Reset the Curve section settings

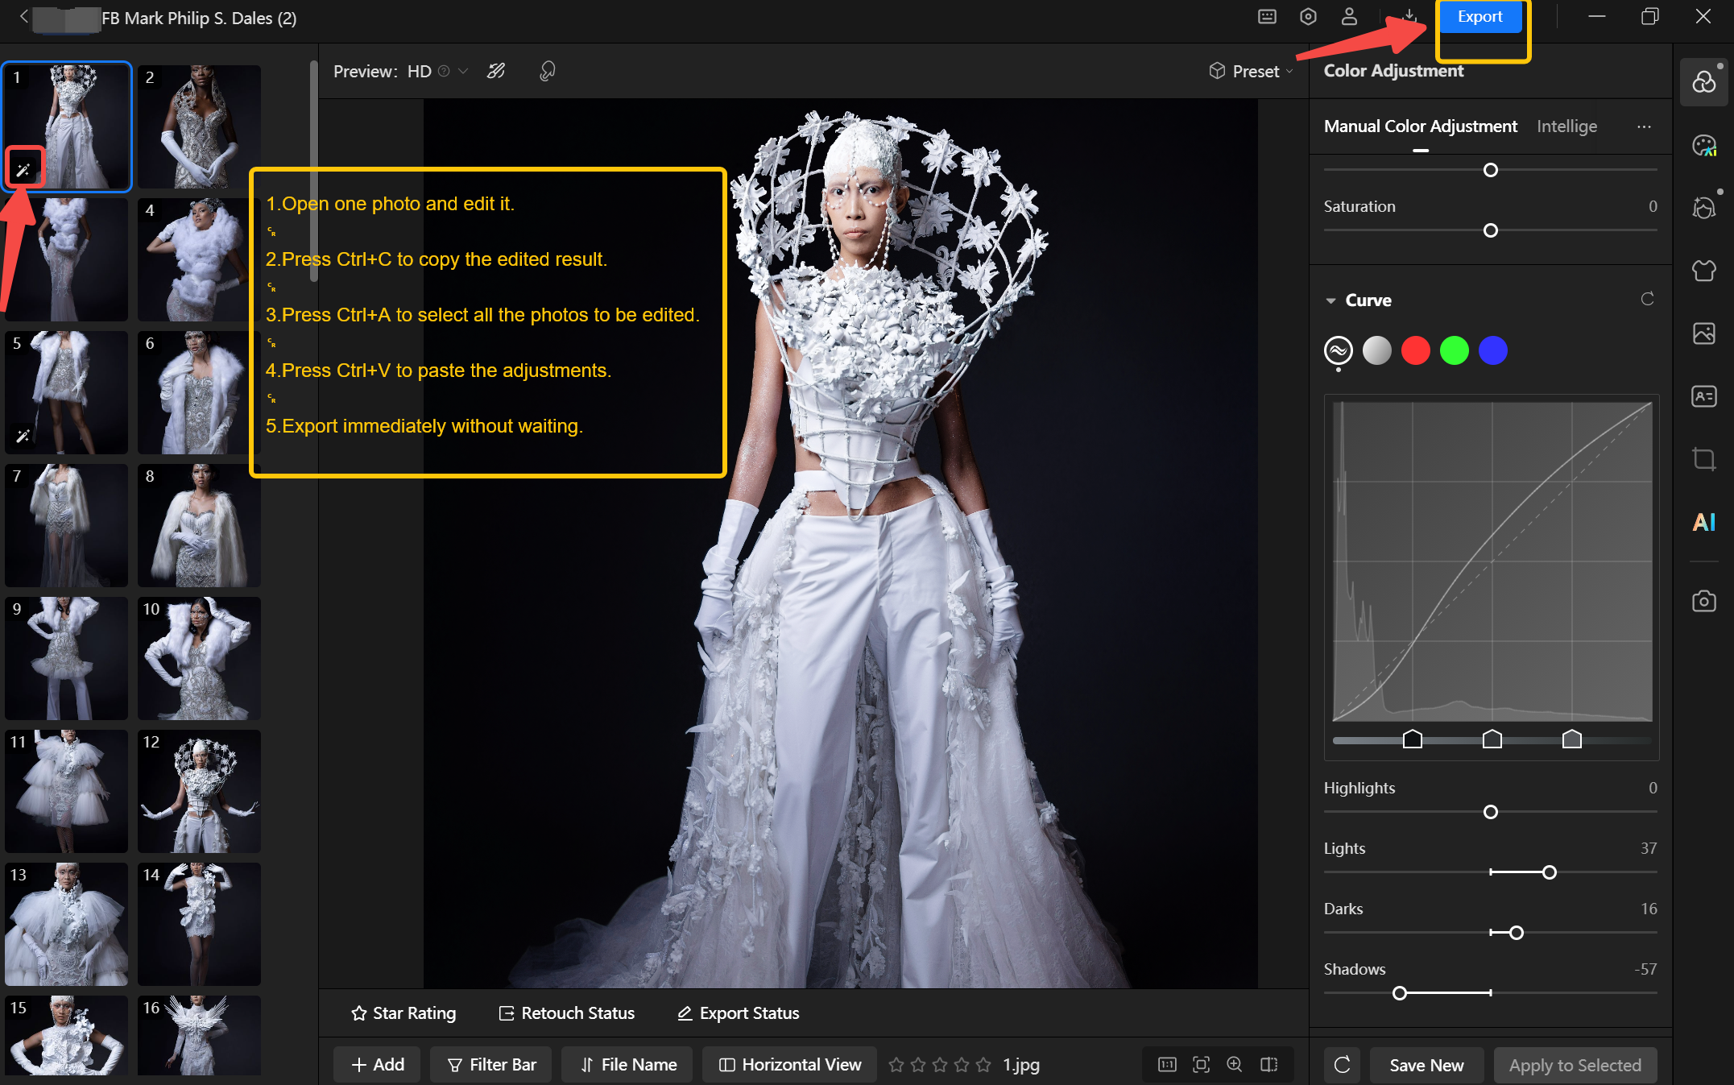coord(1647,299)
